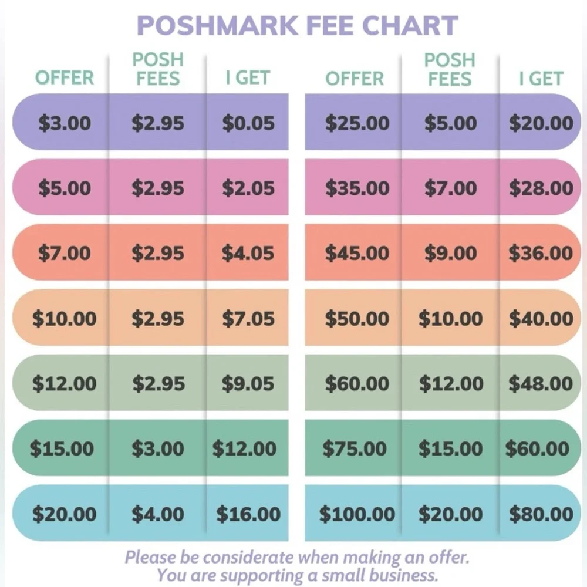Select the $4.05 I GET value
Screen dimensions: 587x587
(x=248, y=253)
